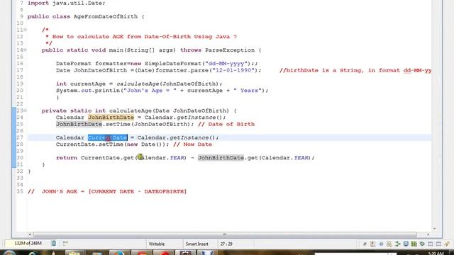454x255 pixels.
Task: Click private static int on line 23
Action: point(74,110)
